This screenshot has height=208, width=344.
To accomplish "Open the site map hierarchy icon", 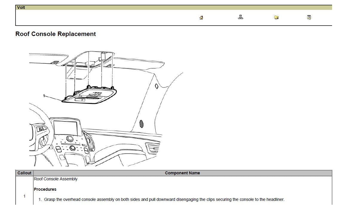I will click(240, 17).
